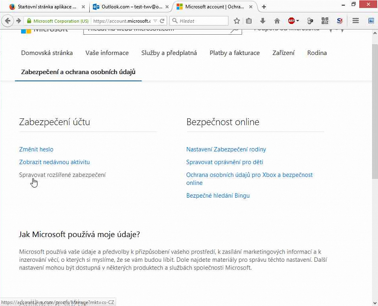This screenshot has height=306, width=378.
Task: Open the Vaše informace menu item
Action: click(107, 53)
